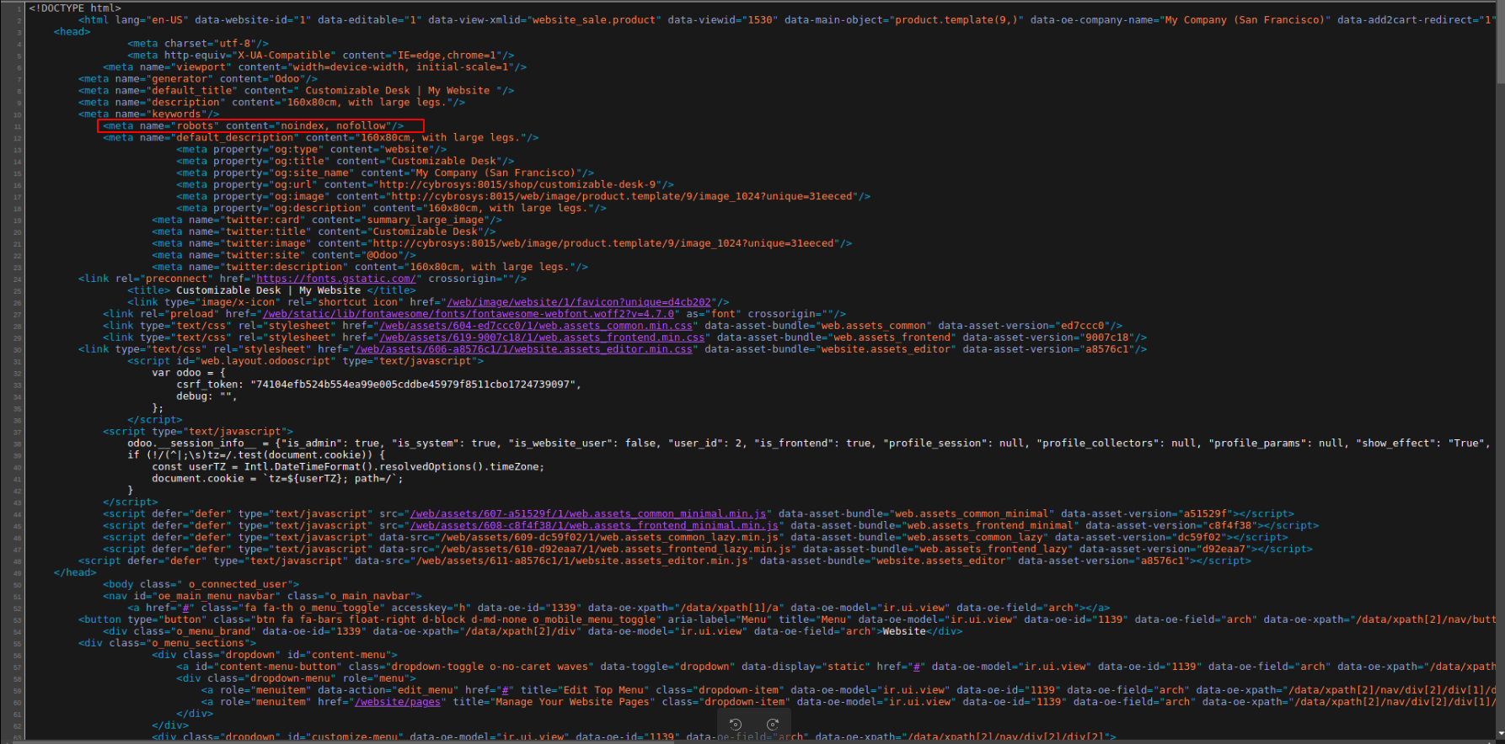This screenshot has width=1505, height=744.
Task: Open the fontawesome-webfont.woff2 link
Action: (469, 314)
